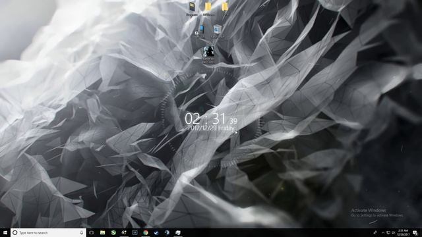Viewport: 422px width, 237px height.
Task: Open Google Chrome from the taskbar
Action: click(146, 232)
